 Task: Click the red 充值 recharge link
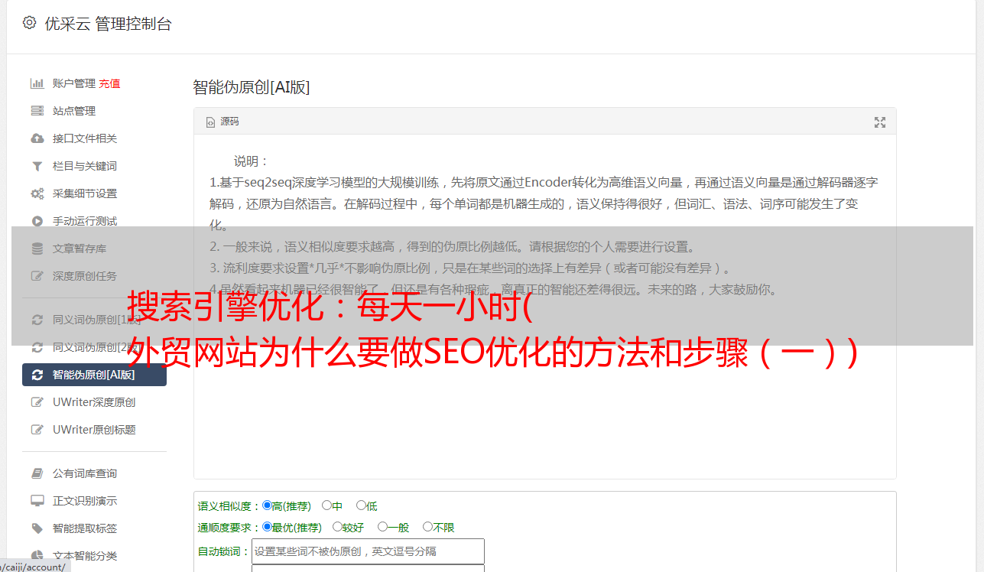(x=109, y=83)
